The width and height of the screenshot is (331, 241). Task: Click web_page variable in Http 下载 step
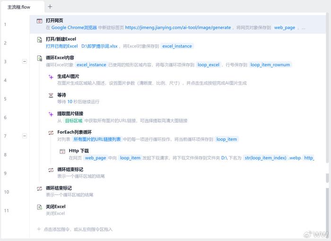click(96, 158)
